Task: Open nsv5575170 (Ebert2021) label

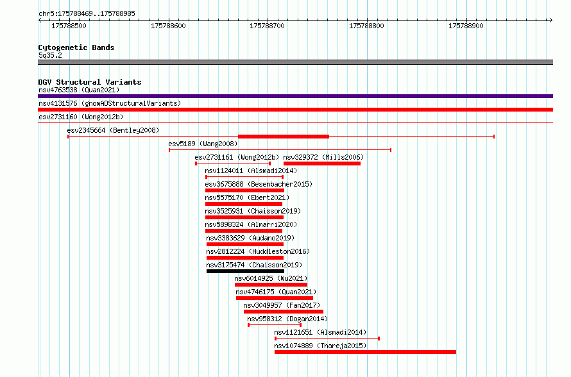Action: 247,197
